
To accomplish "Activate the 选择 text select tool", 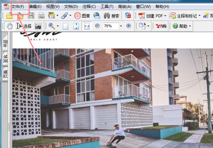I will pyautogui.click(x=24, y=26).
